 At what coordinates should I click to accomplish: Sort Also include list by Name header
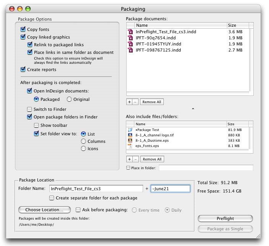pyautogui.click(x=180, y=124)
